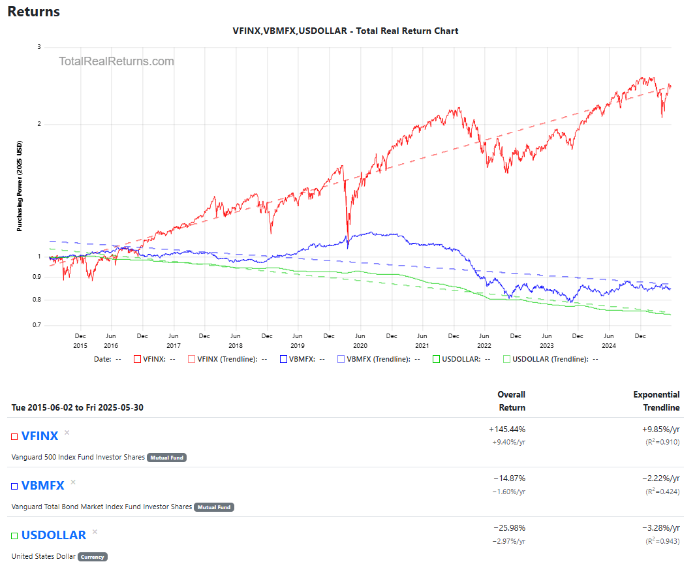Click the Jun 2022 x-axis label
The height and width of the screenshot is (564, 697).
click(484, 341)
